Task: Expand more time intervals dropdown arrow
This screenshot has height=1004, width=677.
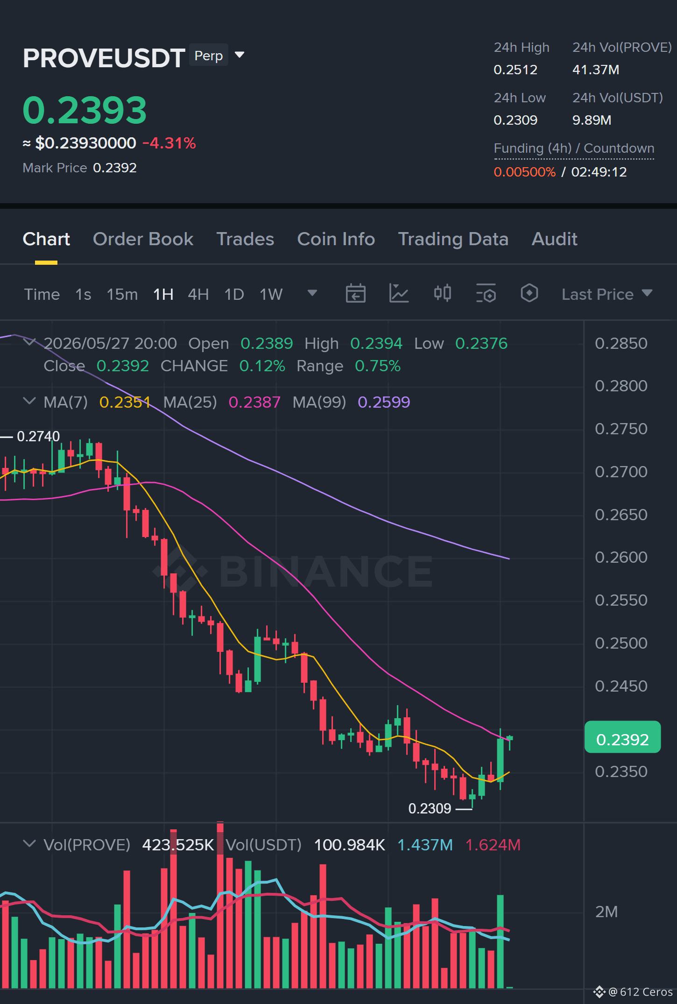Action: click(312, 293)
